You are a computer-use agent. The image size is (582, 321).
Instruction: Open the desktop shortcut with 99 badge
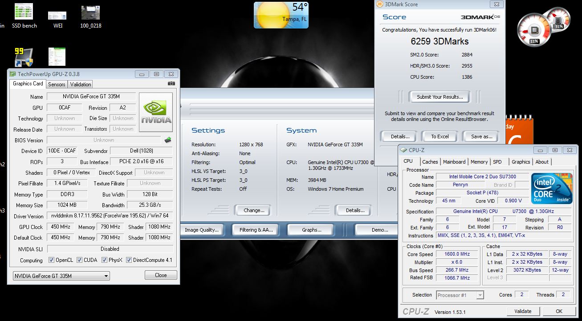tap(24, 57)
